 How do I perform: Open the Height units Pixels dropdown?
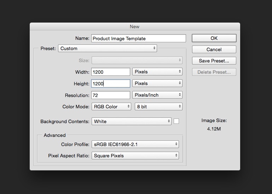click(157, 83)
